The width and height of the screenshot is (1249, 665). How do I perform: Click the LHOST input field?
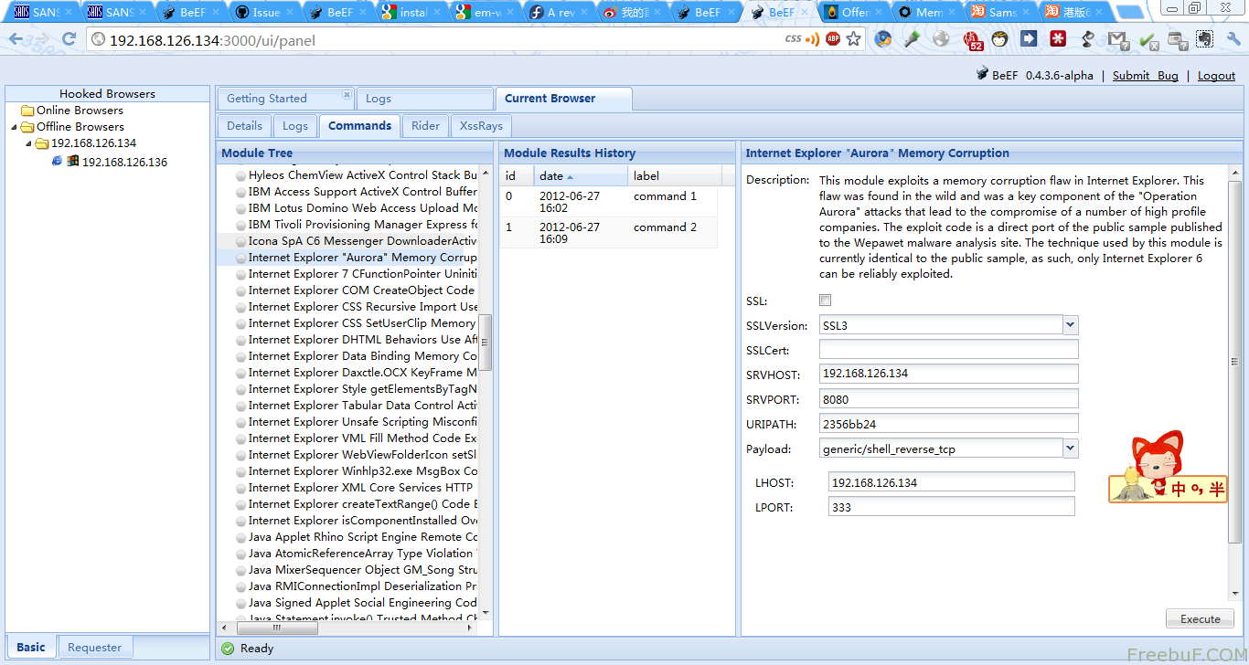(952, 482)
